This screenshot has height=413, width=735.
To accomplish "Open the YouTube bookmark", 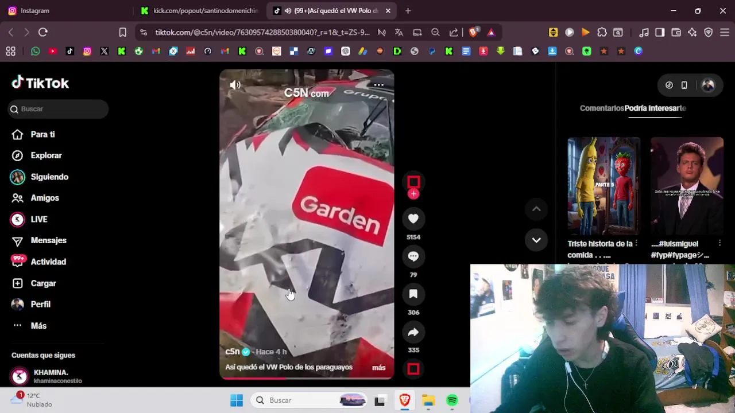I will 53,51.
